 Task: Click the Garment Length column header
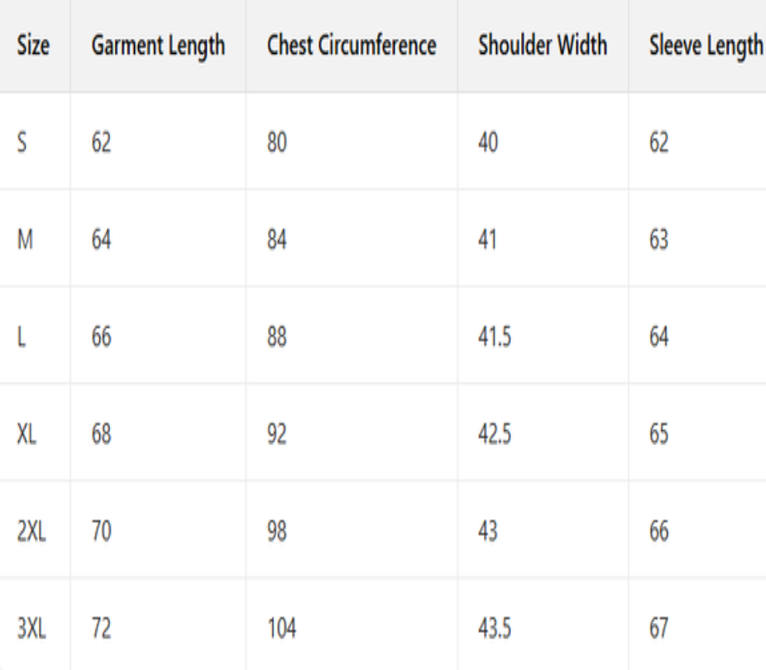[x=158, y=46]
